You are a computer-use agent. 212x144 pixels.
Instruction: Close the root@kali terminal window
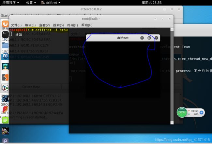pyautogui.click(x=170, y=19)
